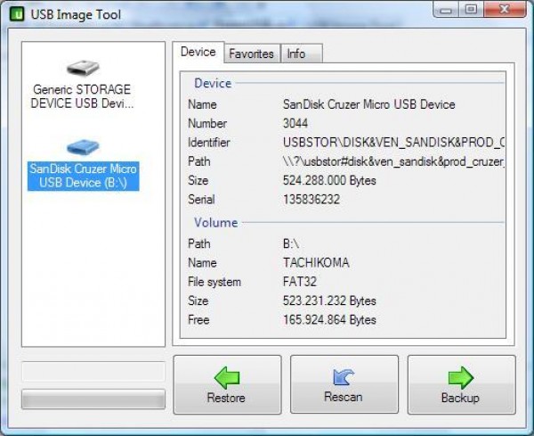Click the USB Image Tool title bar icon
Viewport: 534px width, 436px height.
pos(17,14)
